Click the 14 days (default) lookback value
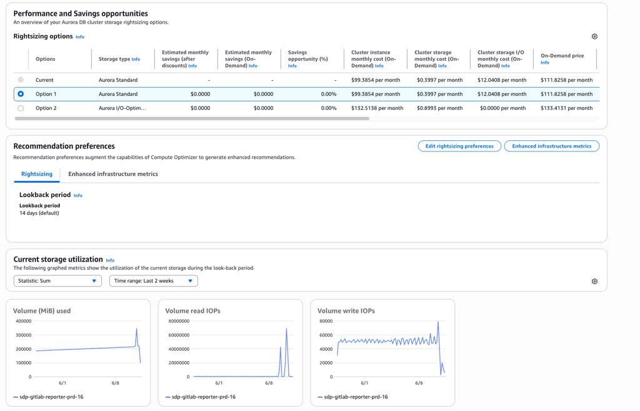The width and height of the screenshot is (640, 411). point(39,213)
